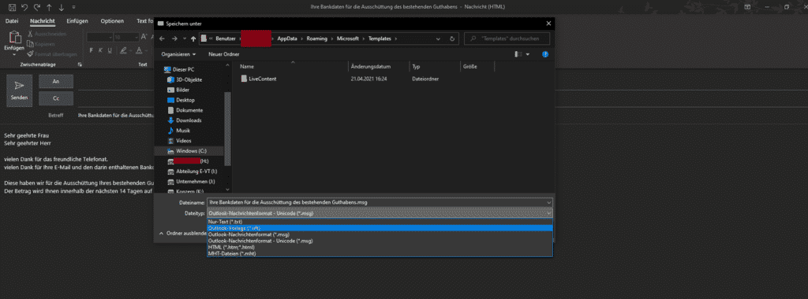Select the Nachricht ribbon tab
808x299 pixels.
(43, 21)
